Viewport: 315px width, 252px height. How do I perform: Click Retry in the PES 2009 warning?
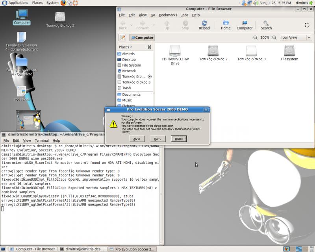pos(158,139)
